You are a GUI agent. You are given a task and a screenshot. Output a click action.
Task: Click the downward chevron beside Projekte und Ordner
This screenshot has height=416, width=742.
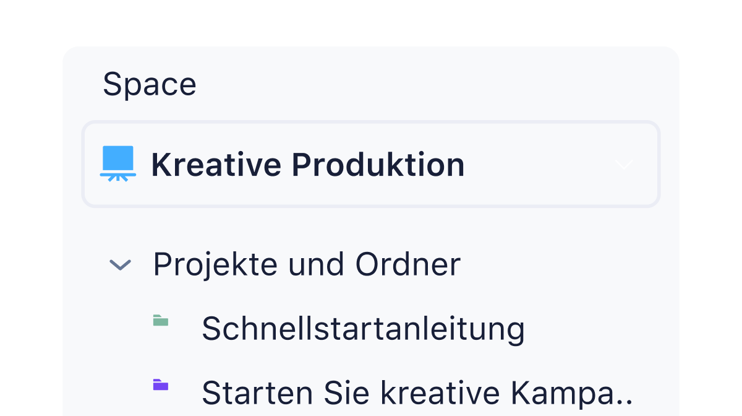tap(119, 265)
